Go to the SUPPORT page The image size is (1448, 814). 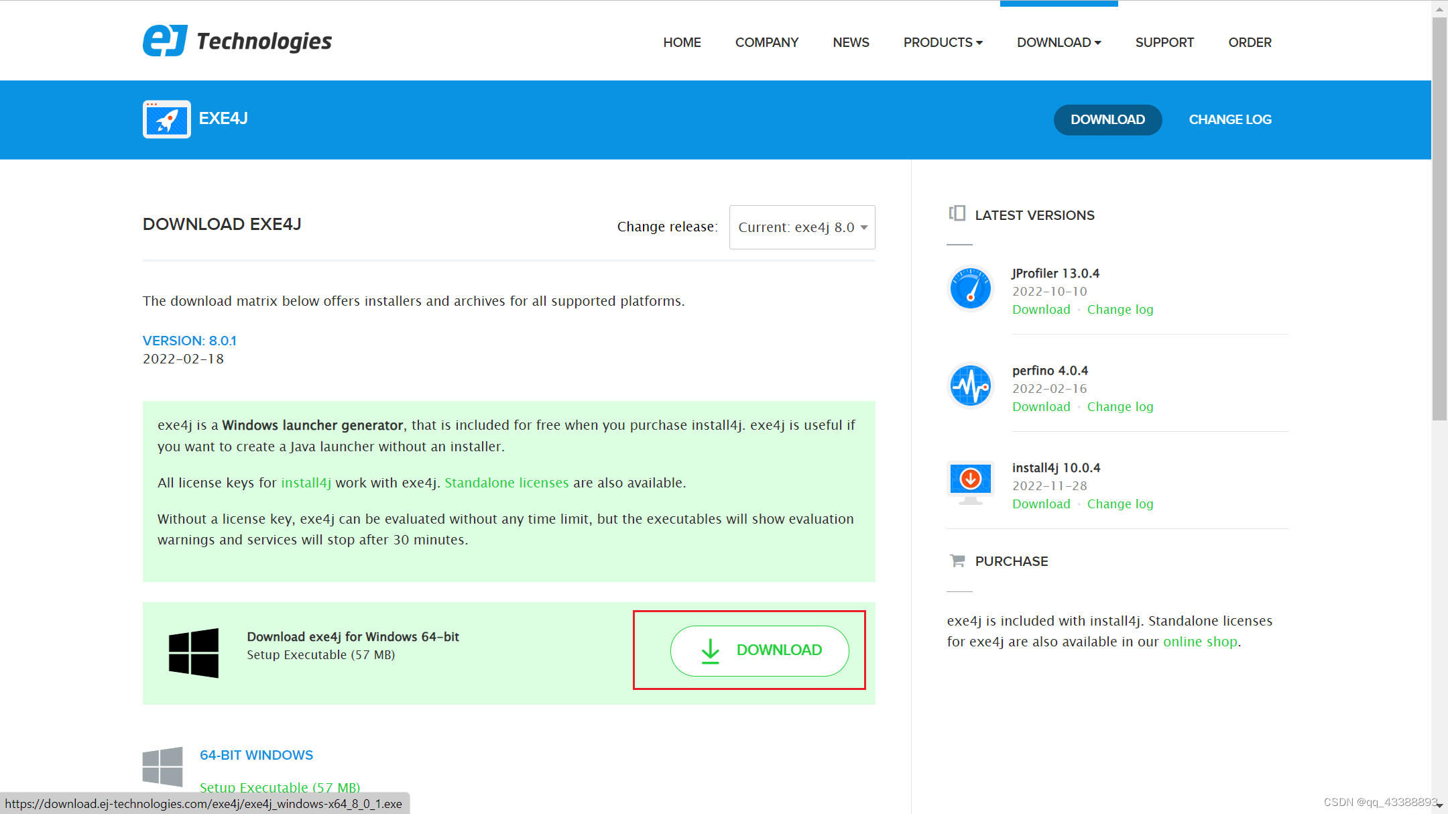click(1164, 42)
